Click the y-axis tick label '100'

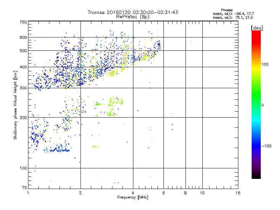pos(23,168)
